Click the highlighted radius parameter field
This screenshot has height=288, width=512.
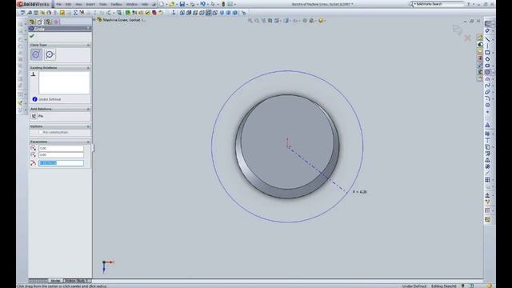[x=61, y=163]
